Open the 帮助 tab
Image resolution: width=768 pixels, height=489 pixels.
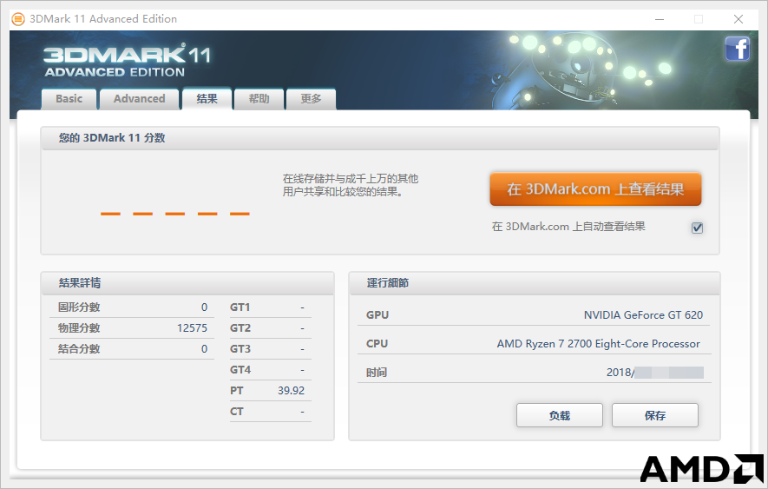point(259,99)
